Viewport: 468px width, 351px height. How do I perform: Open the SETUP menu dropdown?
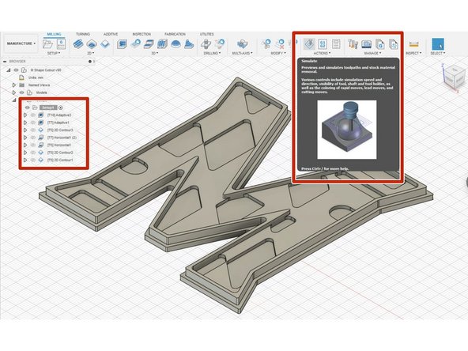[54, 53]
